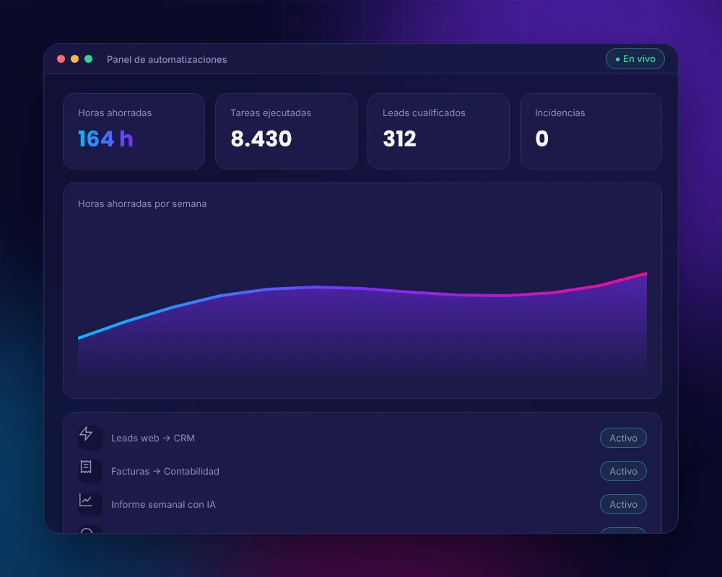Click the Facturas → Contabilidad text
The width and height of the screenshot is (722, 577).
coord(165,471)
